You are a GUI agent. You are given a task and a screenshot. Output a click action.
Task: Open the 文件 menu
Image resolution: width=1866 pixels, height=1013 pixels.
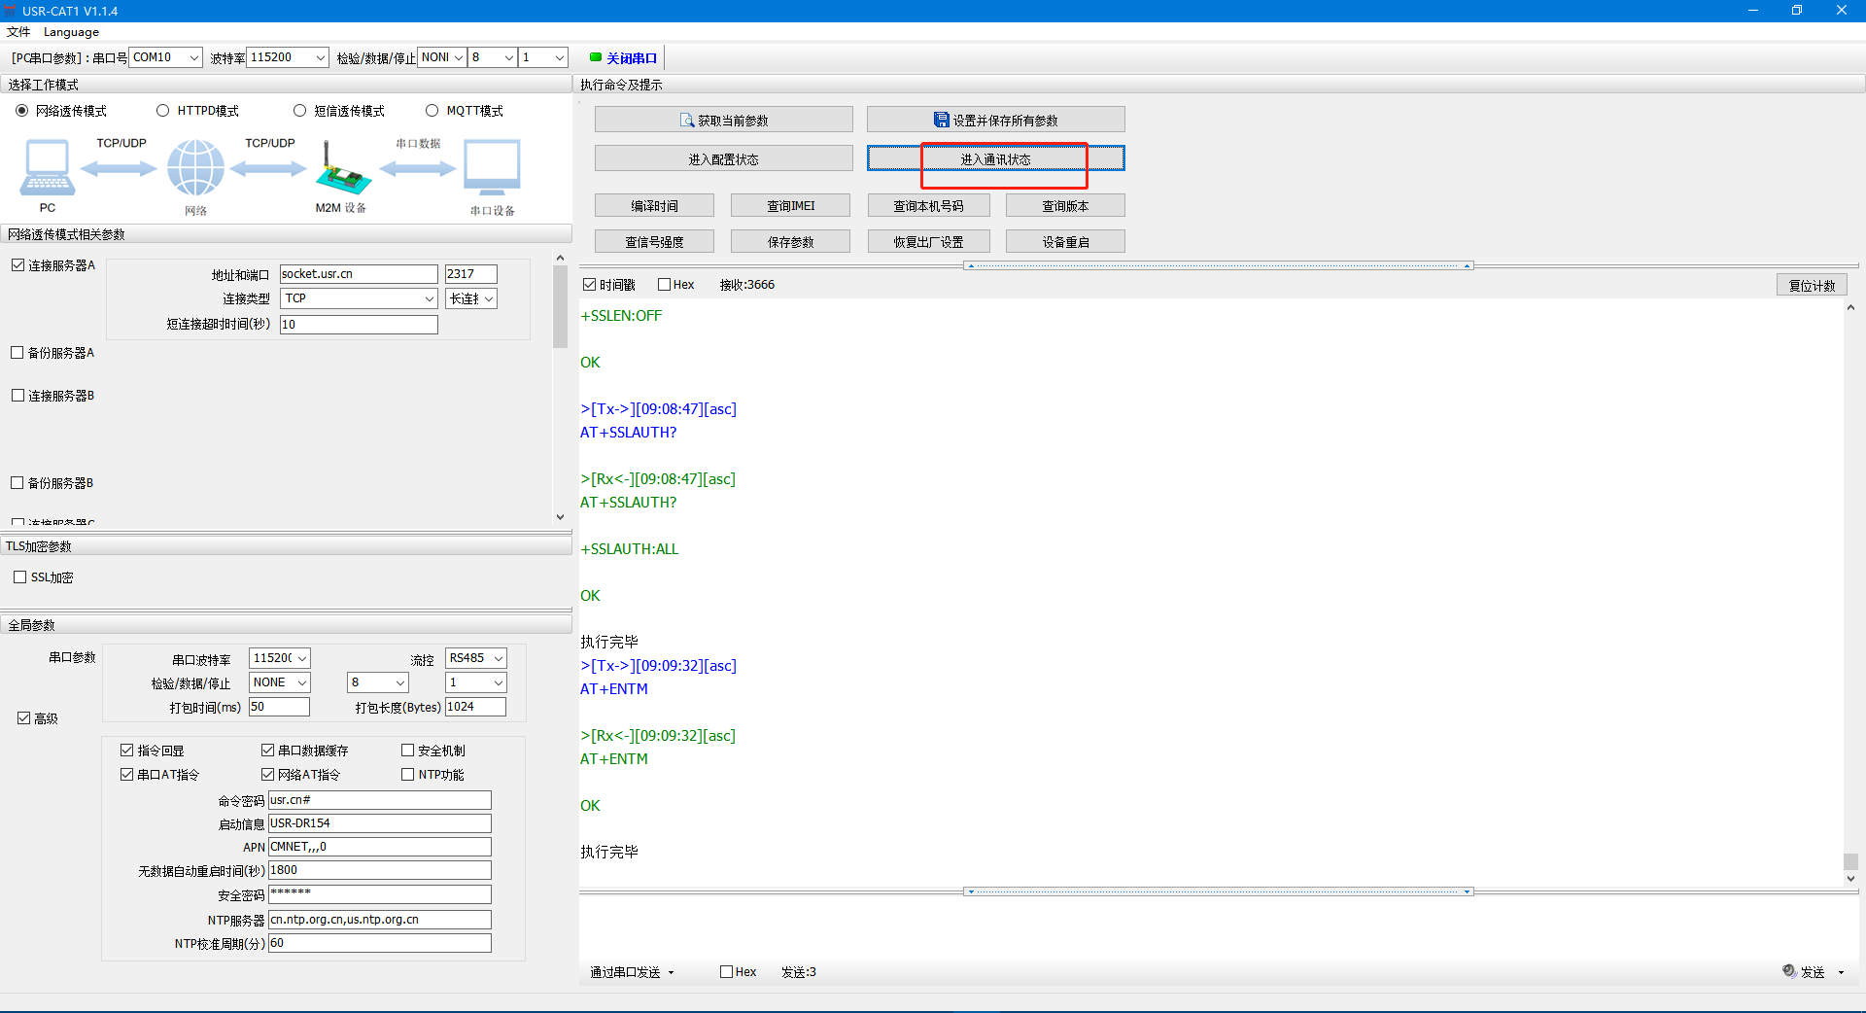tap(18, 32)
